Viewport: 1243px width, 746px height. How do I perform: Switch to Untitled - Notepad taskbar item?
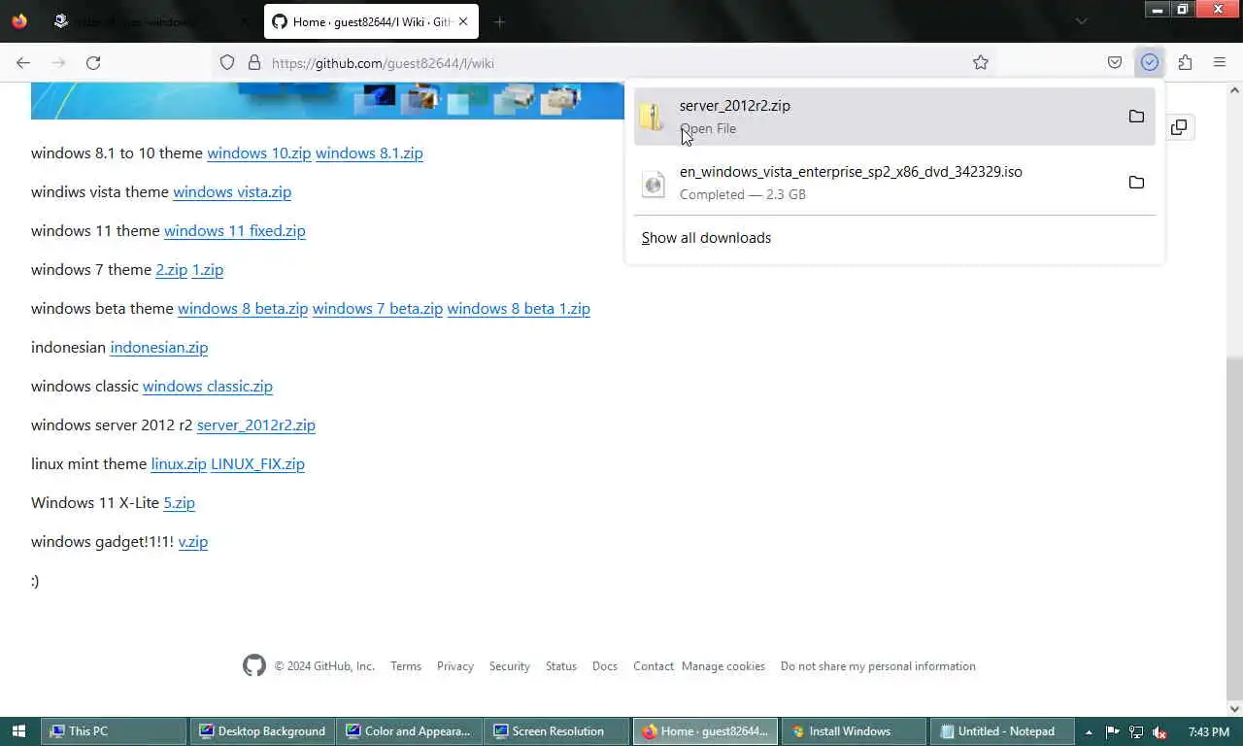point(1002,731)
